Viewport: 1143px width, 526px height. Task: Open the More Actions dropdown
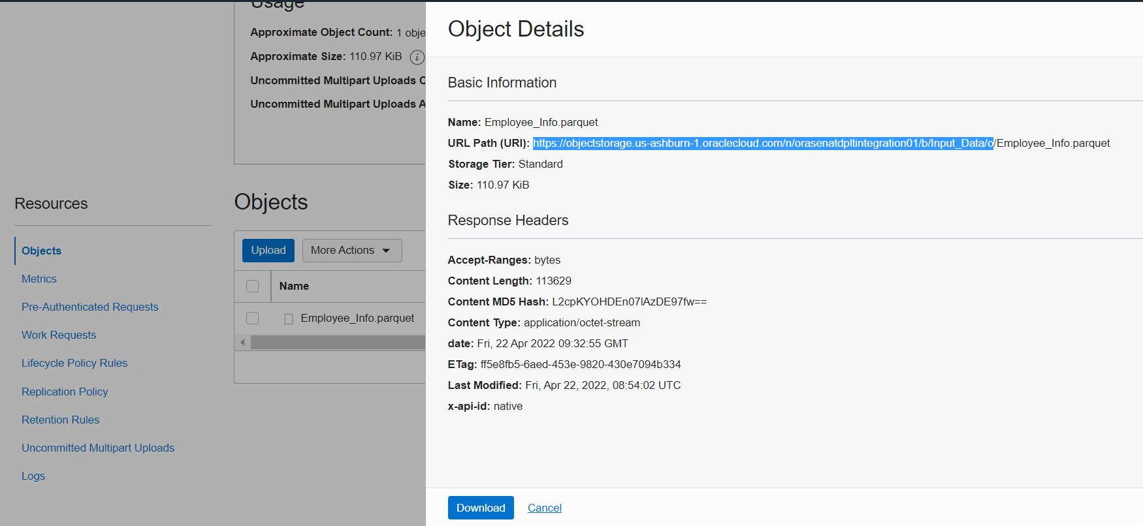click(351, 251)
